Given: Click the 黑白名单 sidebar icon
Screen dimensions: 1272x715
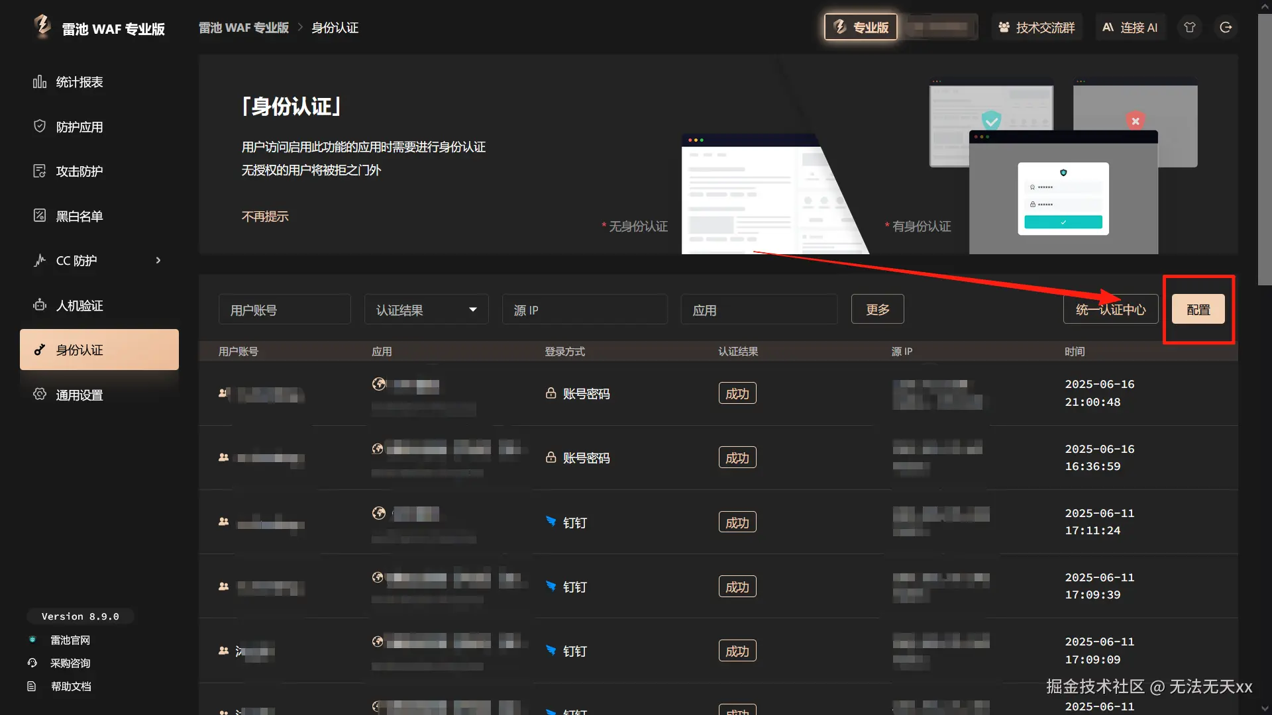Looking at the screenshot, I should 40,215.
